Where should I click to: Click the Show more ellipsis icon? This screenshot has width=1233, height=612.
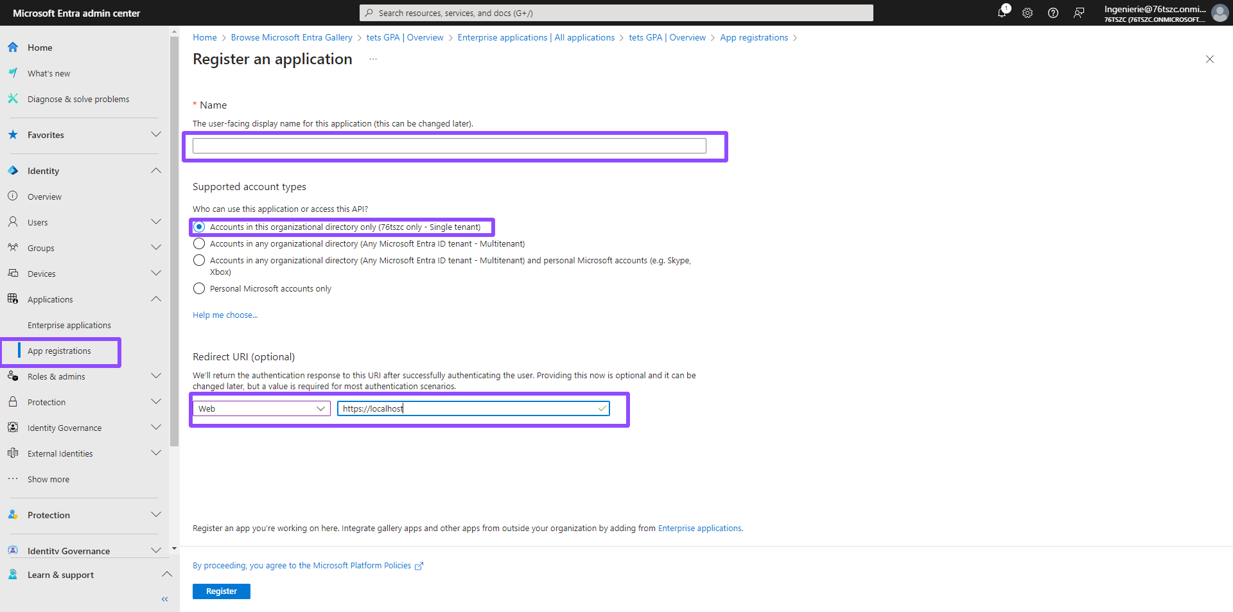pyautogui.click(x=13, y=478)
